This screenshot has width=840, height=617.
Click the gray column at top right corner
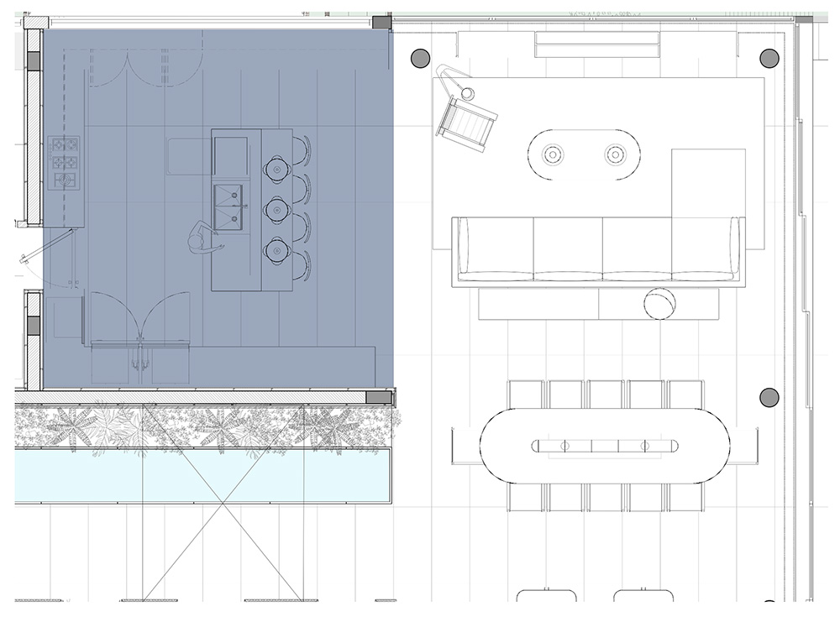tap(769, 58)
